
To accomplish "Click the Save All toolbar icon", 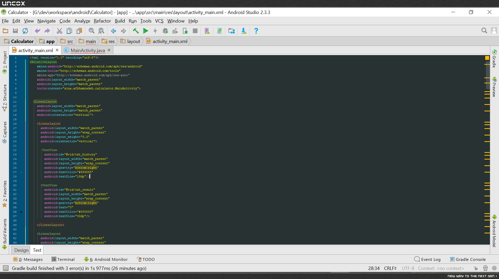I will pyautogui.click(x=15, y=31).
